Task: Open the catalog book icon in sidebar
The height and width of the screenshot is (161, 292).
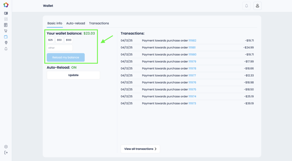Action: pos(6,13)
